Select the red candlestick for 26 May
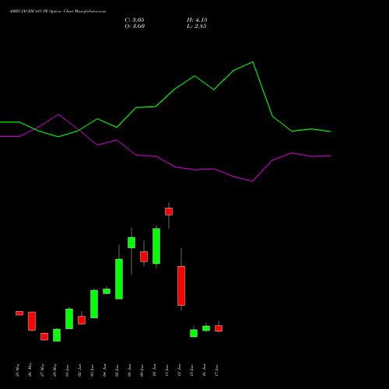The height and width of the screenshot is (389, 389). click(x=32, y=321)
